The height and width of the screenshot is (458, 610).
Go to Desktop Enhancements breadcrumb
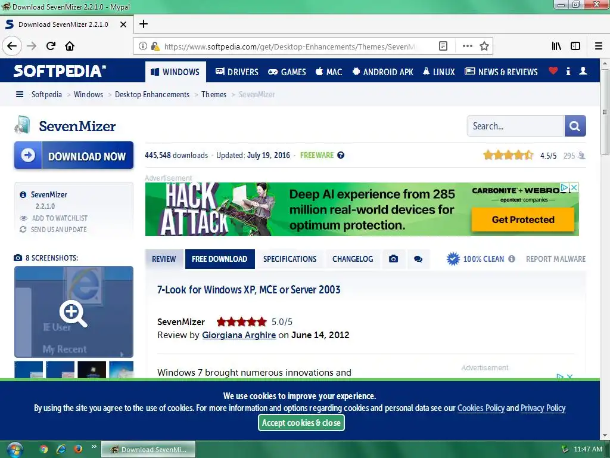152,94
